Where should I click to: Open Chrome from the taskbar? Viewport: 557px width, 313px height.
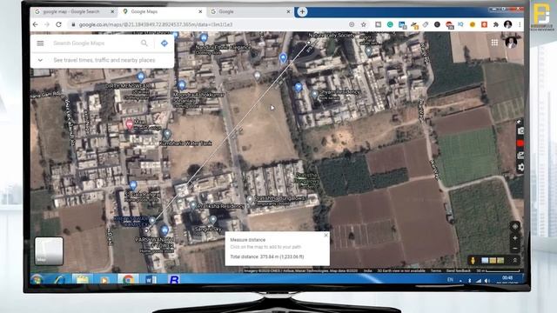[128, 280]
